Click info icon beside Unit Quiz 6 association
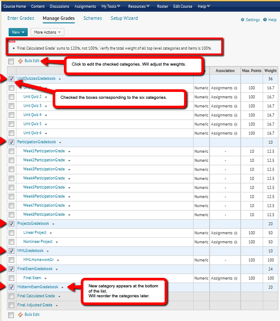The height and width of the screenshot is (321, 280). coord(235,133)
